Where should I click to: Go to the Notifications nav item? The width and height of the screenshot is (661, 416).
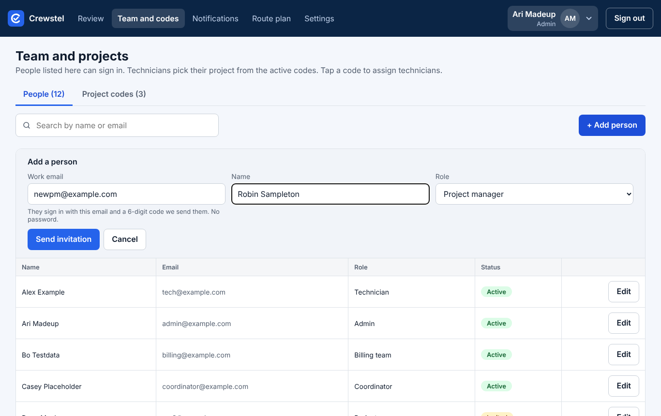point(215,18)
